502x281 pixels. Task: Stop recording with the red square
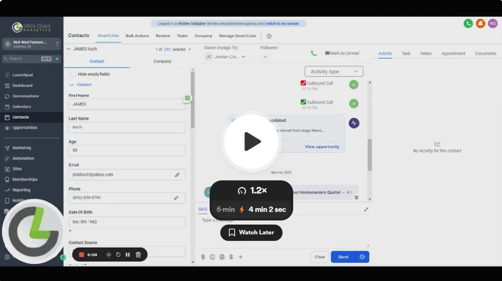82,255
